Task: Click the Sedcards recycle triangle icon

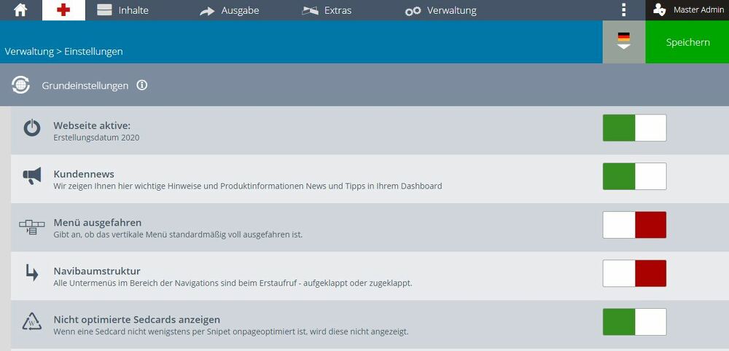Action: coord(32,321)
